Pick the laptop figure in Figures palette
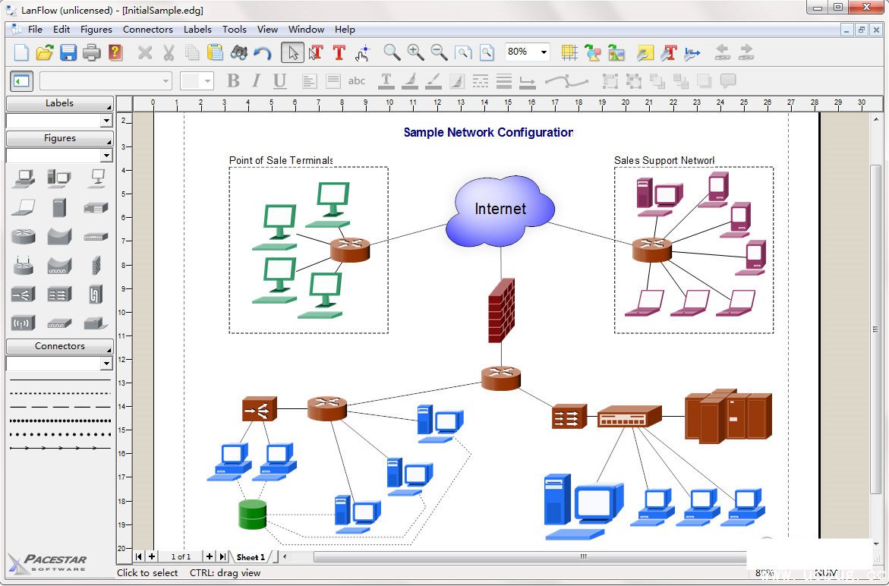The width and height of the screenshot is (889, 586). tap(23, 206)
